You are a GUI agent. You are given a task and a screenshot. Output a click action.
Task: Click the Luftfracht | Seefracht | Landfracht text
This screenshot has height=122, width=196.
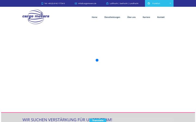click(124, 4)
